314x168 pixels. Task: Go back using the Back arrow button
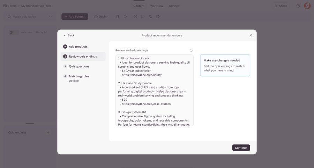pyautogui.click(x=69, y=35)
